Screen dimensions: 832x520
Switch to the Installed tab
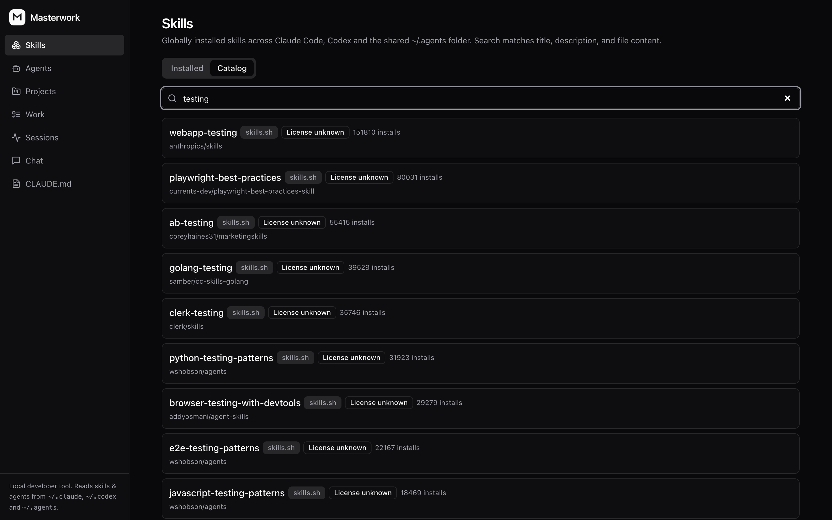(x=187, y=68)
